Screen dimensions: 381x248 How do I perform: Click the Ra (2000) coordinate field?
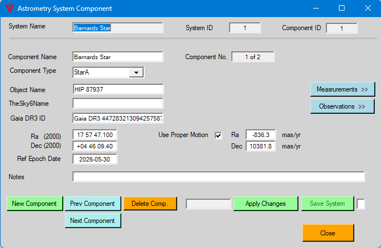(x=95, y=135)
